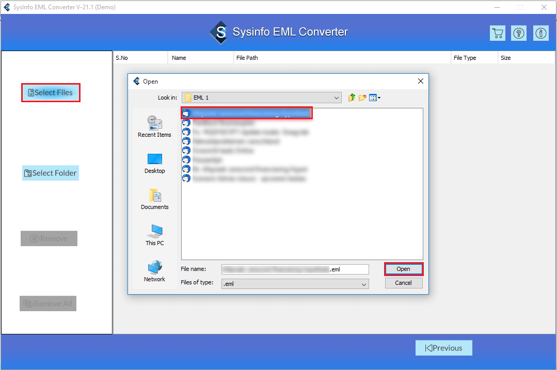
Task: Click the Name column header
Action: tap(200, 58)
